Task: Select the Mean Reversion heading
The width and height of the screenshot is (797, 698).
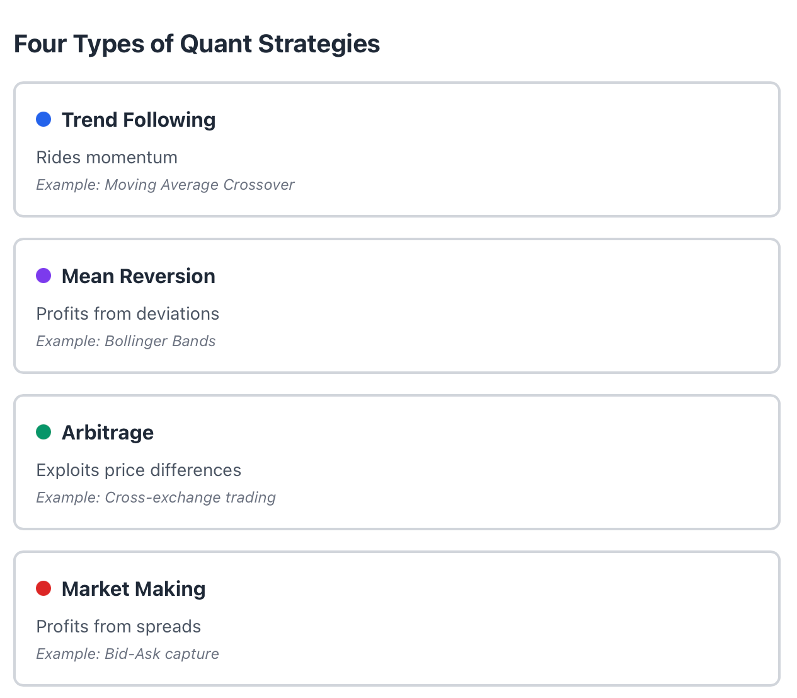Action: (139, 276)
